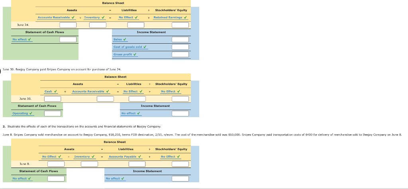Click the 'June 8.' row label
This screenshot has height=189, width=408.
click(x=25, y=164)
